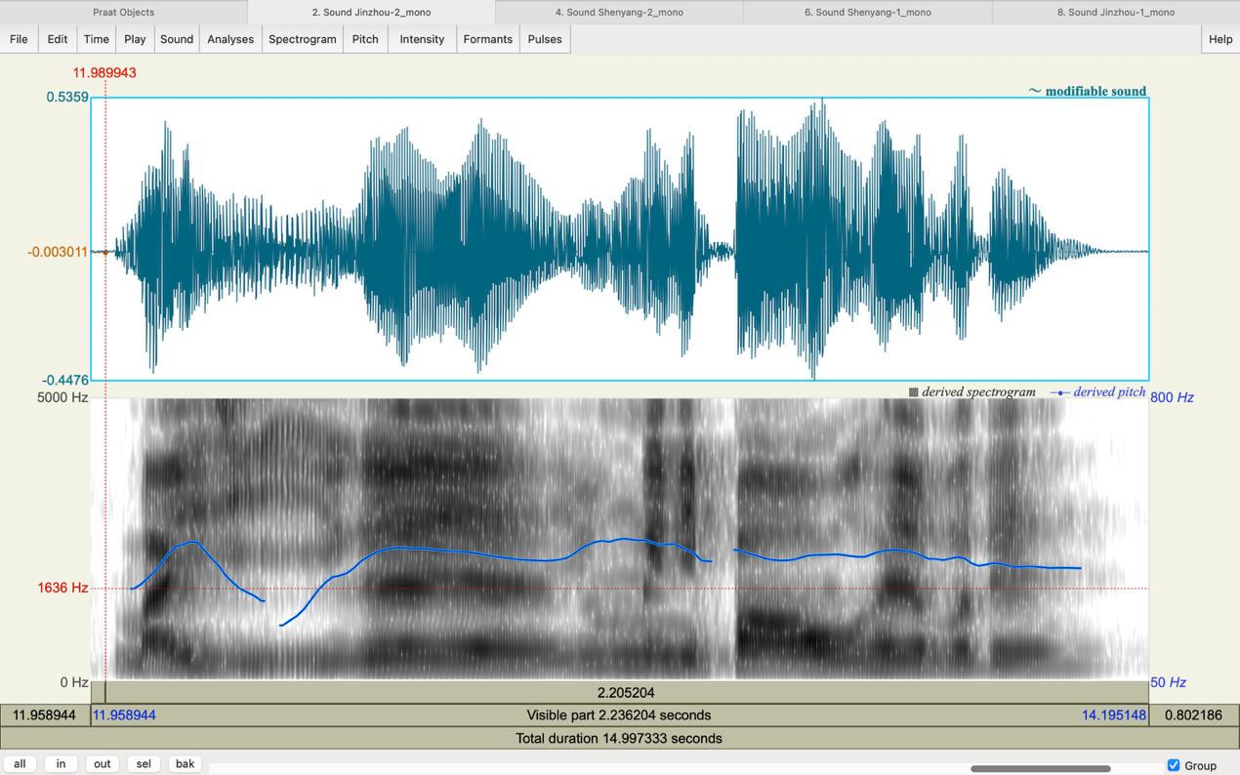Click the 'all' zoom button

[x=20, y=764]
